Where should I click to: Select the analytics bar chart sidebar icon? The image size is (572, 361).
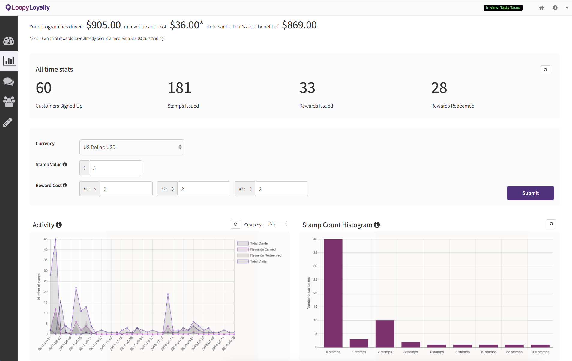pyautogui.click(x=9, y=61)
